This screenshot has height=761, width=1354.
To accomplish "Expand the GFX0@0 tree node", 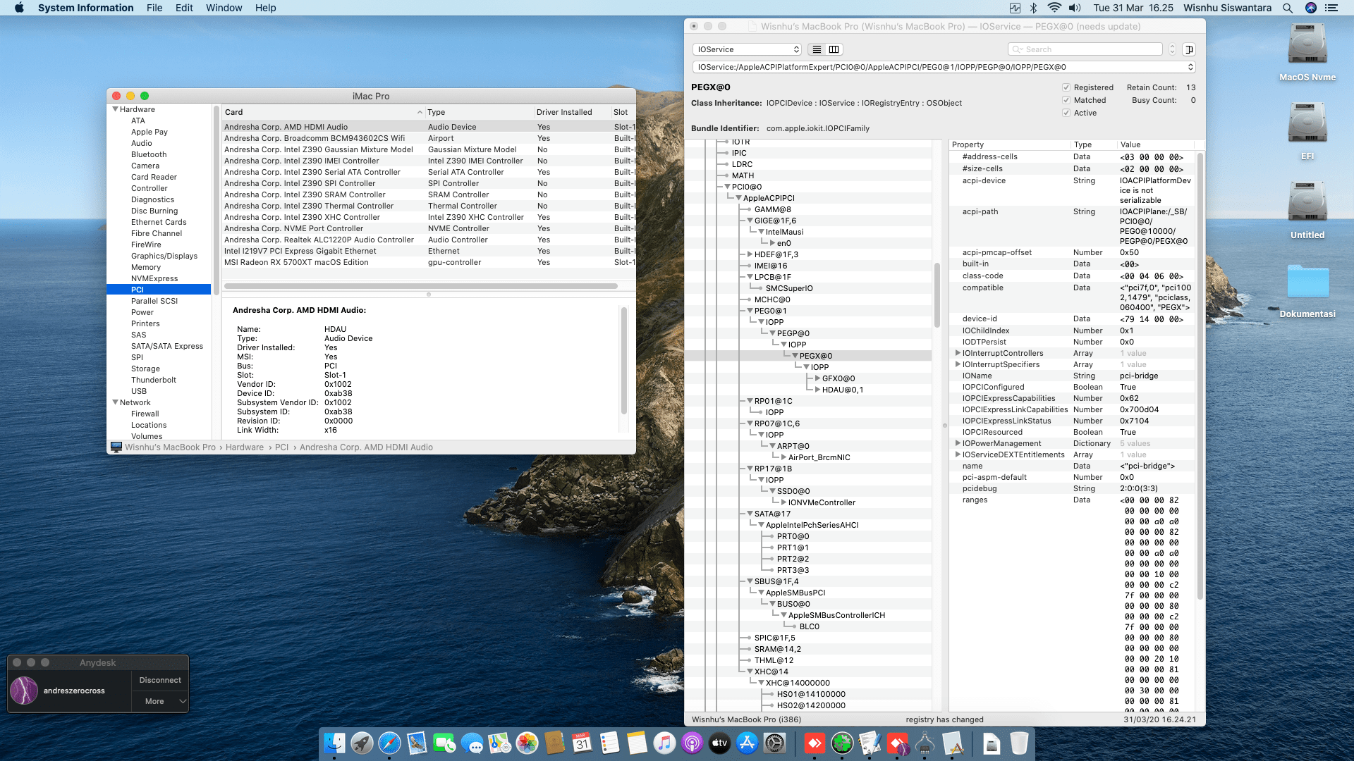I will point(817,378).
